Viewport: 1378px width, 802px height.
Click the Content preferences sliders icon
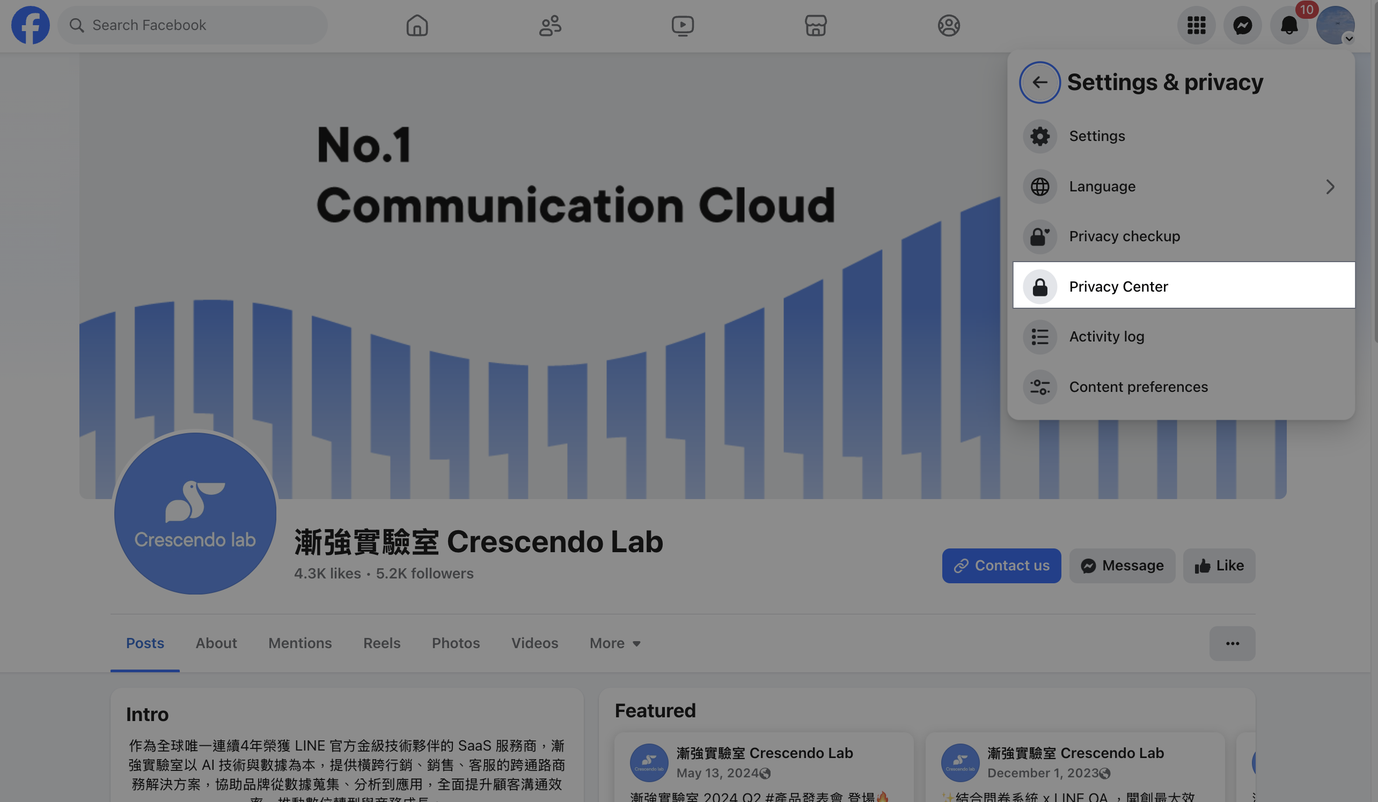1039,388
